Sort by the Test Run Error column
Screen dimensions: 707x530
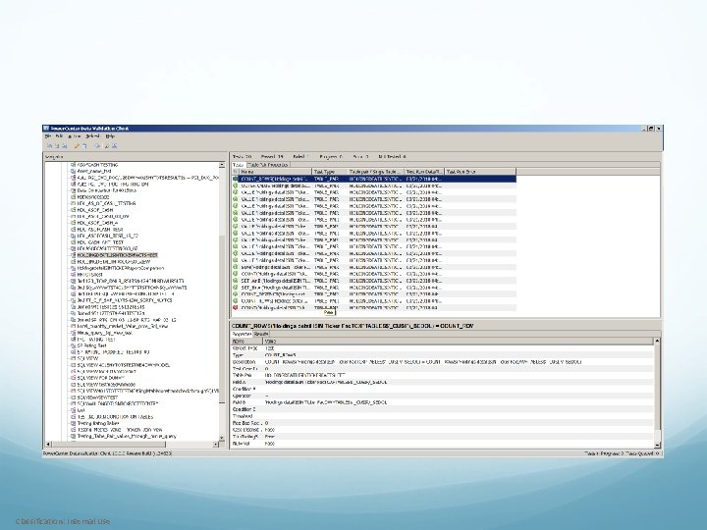click(480, 172)
